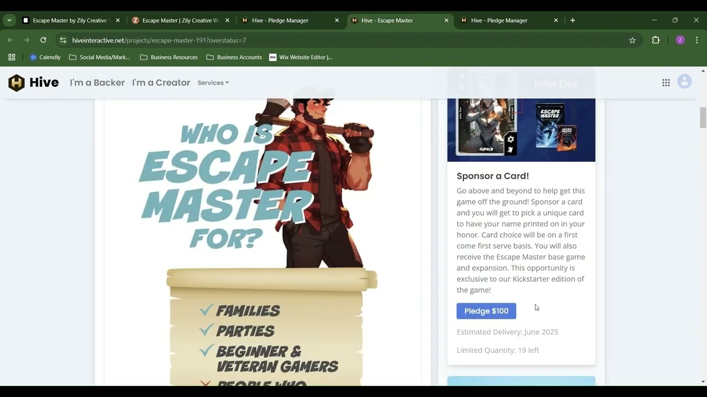Click the Estimated Delivery: June 2025 text
707x397 pixels.
508,332
